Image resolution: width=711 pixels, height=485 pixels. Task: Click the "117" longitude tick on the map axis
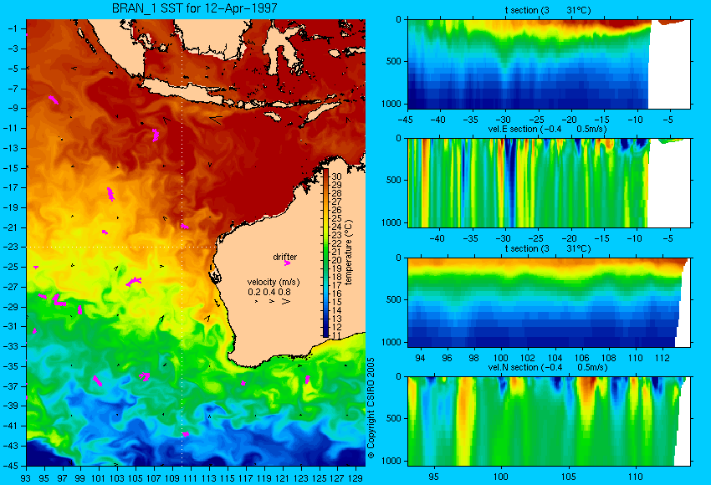pyautogui.click(x=246, y=478)
